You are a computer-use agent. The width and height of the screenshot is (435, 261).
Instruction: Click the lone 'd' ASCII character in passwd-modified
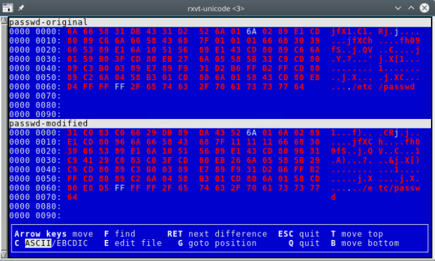333,197
